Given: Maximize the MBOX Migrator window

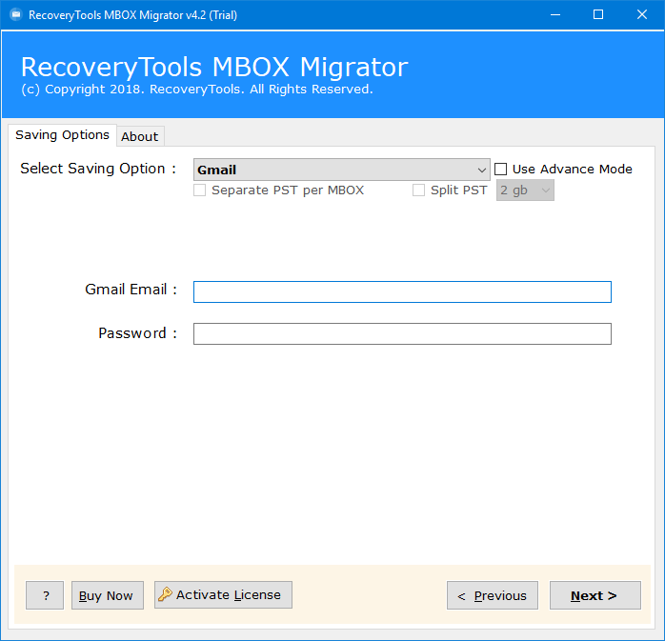Looking at the screenshot, I should 598,15.
